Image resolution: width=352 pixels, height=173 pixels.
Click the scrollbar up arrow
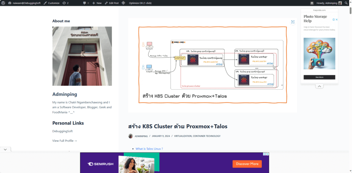click(350, 2)
